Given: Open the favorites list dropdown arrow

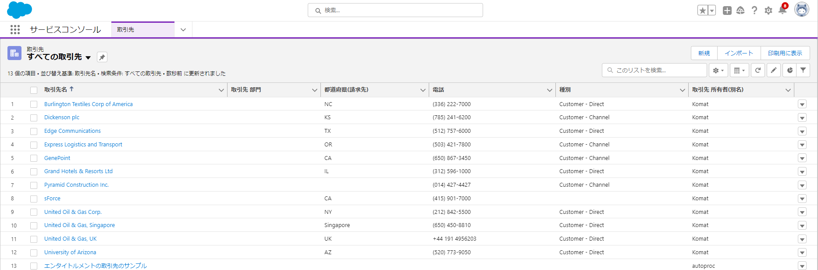Looking at the screenshot, I should 712,11.
